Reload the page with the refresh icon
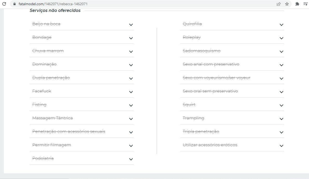The height and width of the screenshot is (179, 309). [4, 4]
